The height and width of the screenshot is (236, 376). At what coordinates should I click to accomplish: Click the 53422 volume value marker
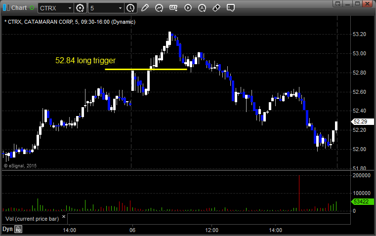[x=362, y=201]
